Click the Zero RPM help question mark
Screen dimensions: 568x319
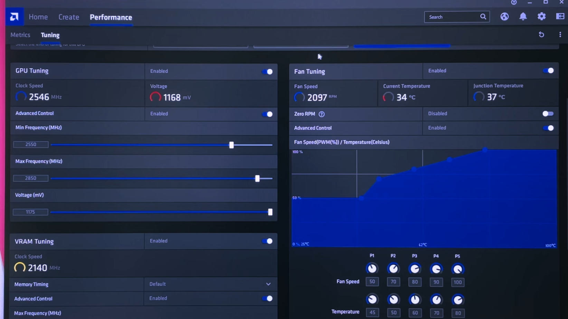322,114
